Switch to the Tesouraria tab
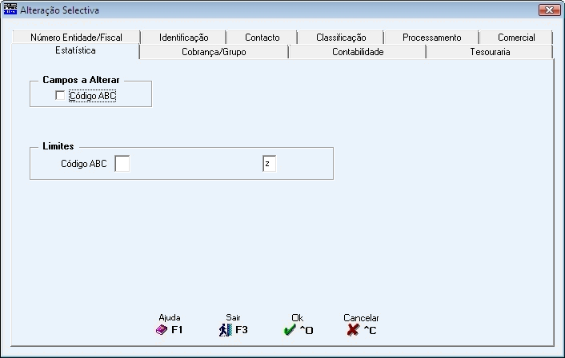 pyautogui.click(x=490, y=52)
